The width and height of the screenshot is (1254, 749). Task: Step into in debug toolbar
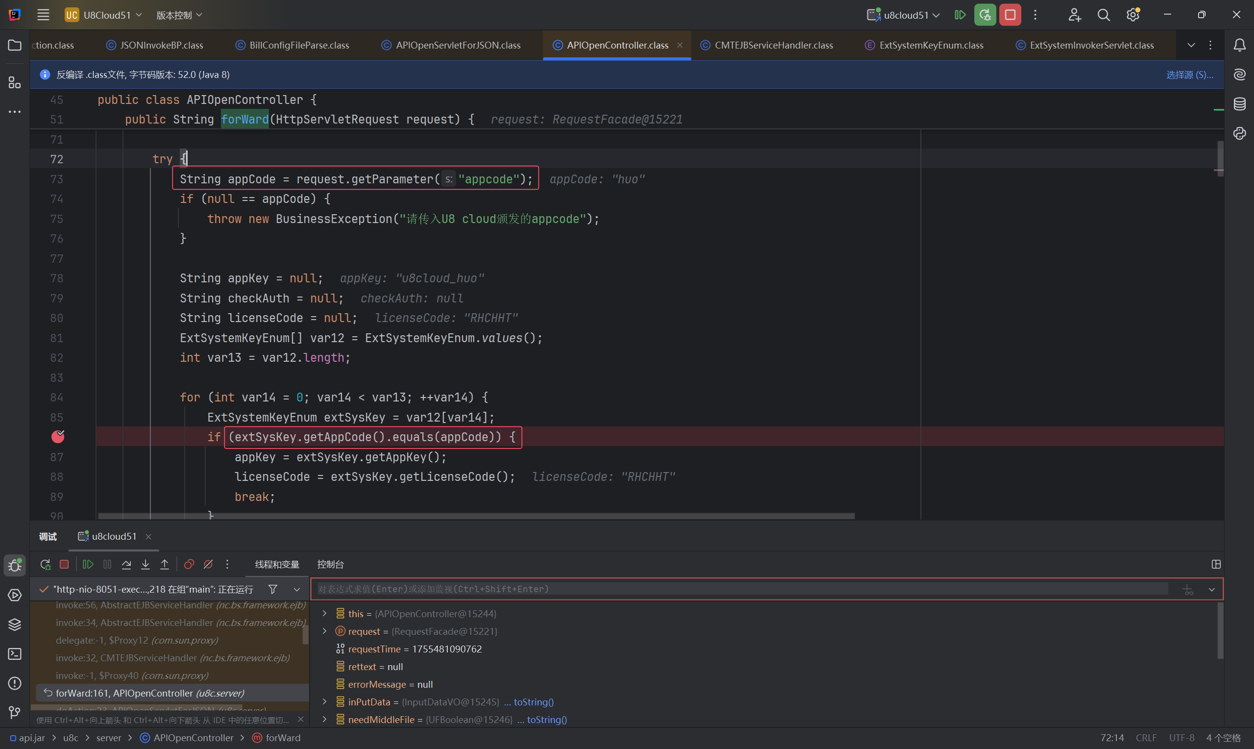(145, 564)
